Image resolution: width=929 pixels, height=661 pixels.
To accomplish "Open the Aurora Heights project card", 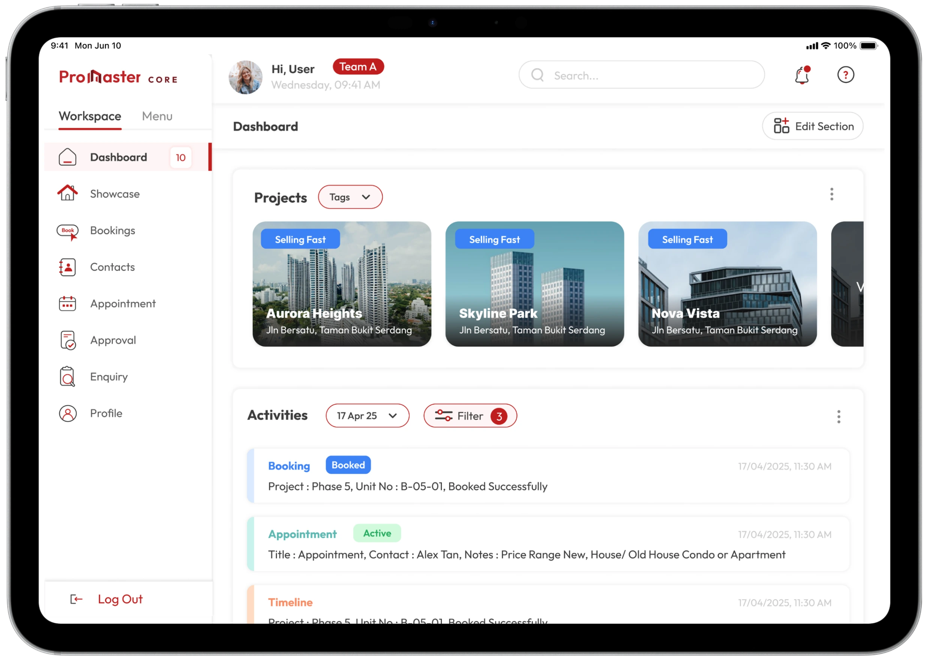I will [x=342, y=284].
